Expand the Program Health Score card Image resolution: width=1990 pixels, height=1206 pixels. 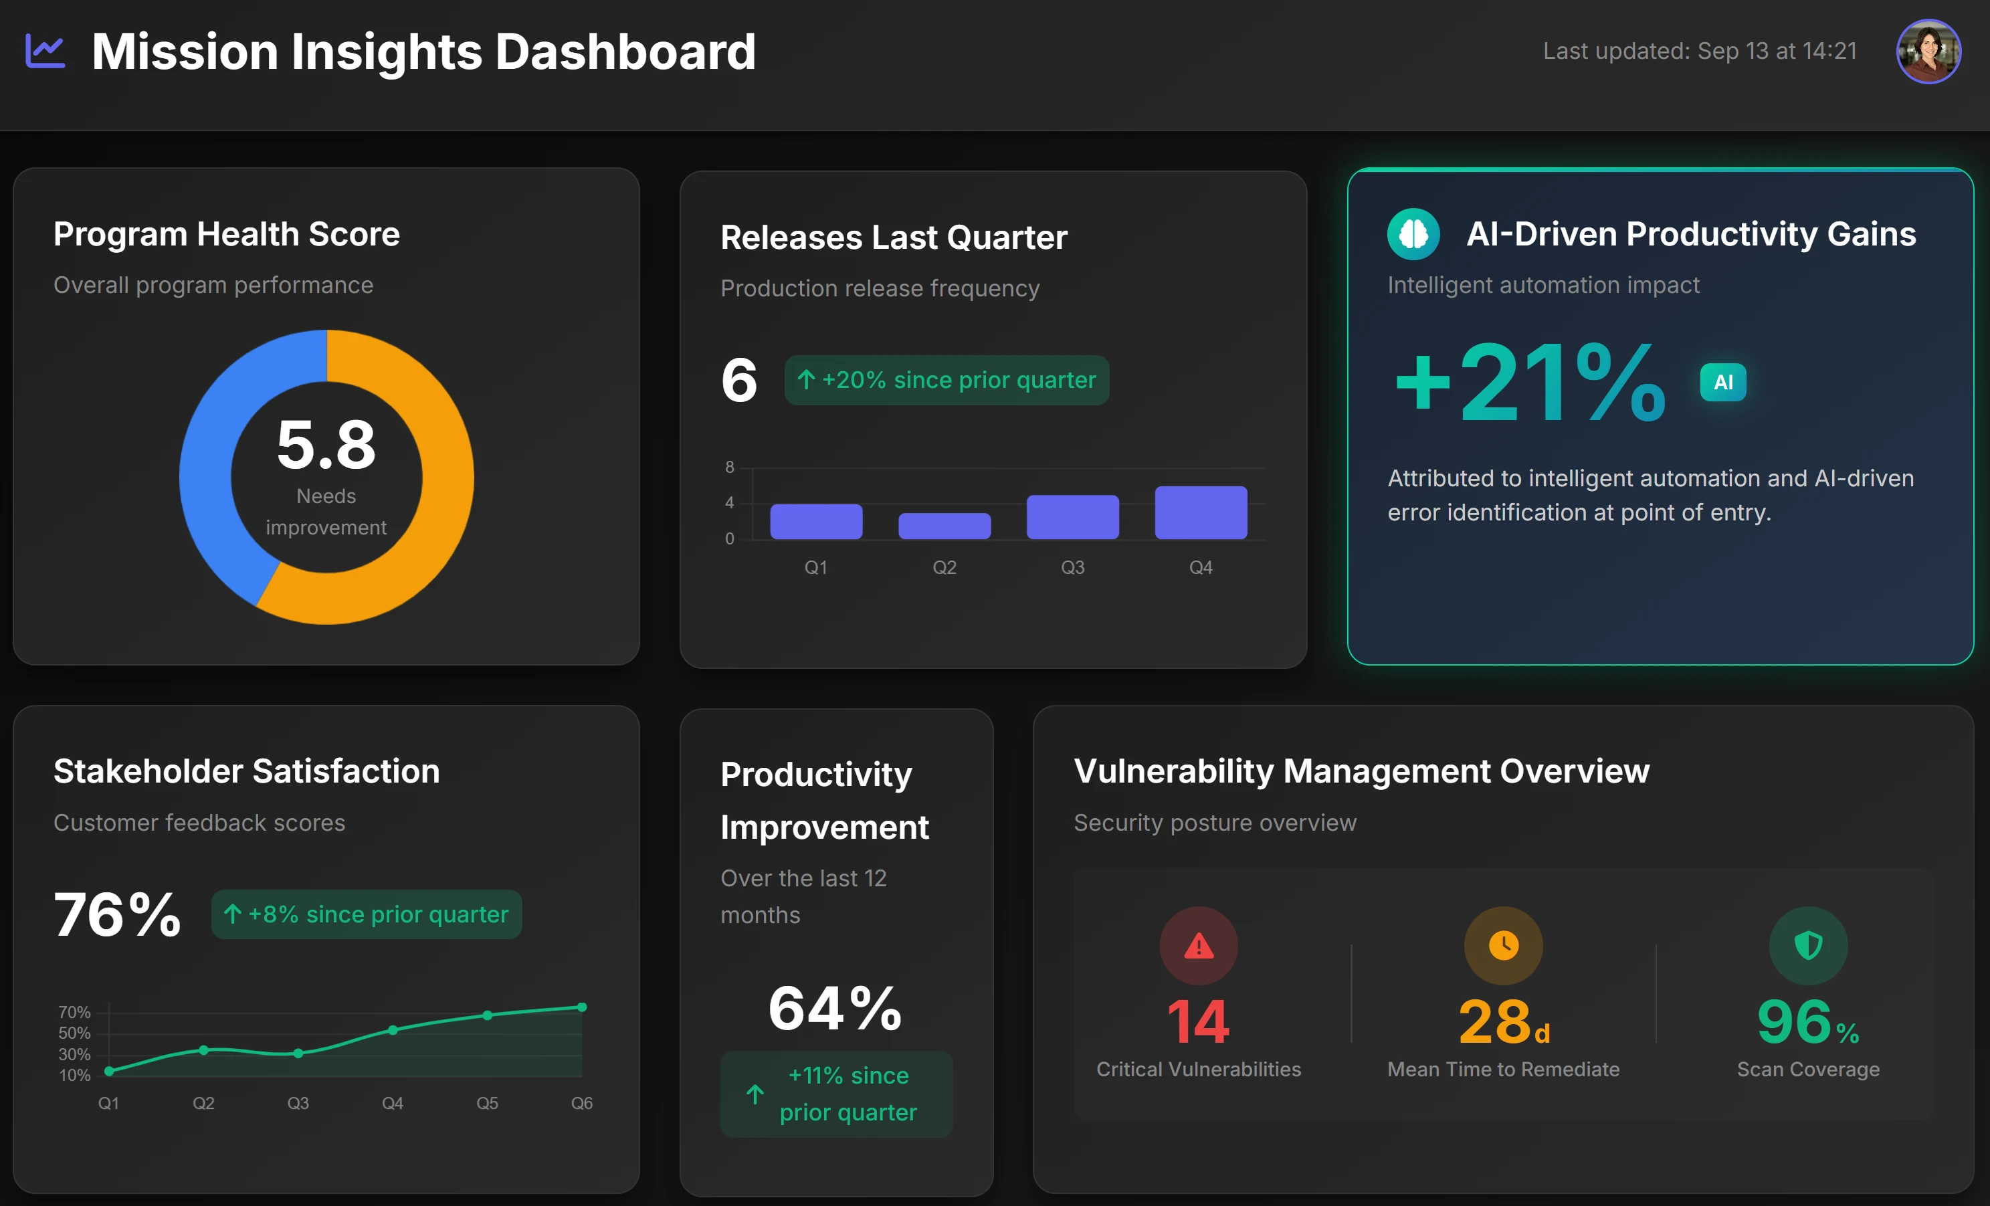pos(326,416)
